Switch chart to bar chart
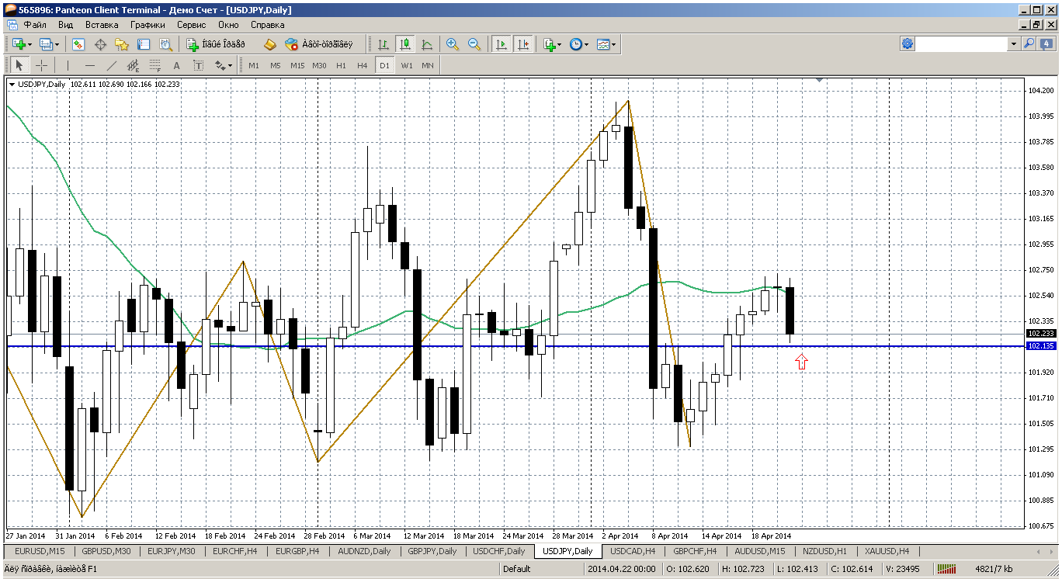The width and height of the screenshot is (1062, 579). (383, 44)
